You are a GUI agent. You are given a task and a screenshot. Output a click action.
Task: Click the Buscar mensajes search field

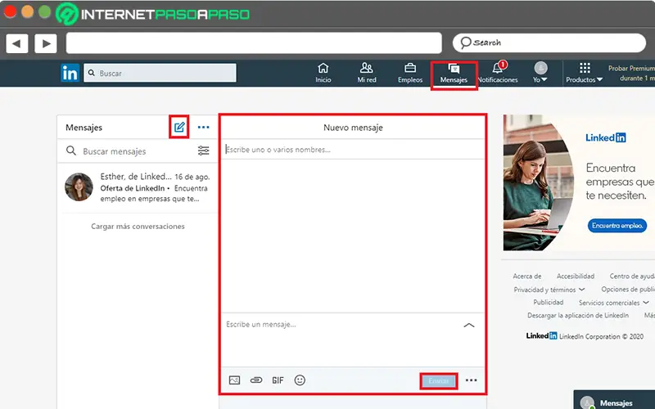(x=129, y=151)
